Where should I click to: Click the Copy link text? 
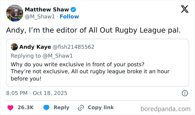[x=101, y=107]
